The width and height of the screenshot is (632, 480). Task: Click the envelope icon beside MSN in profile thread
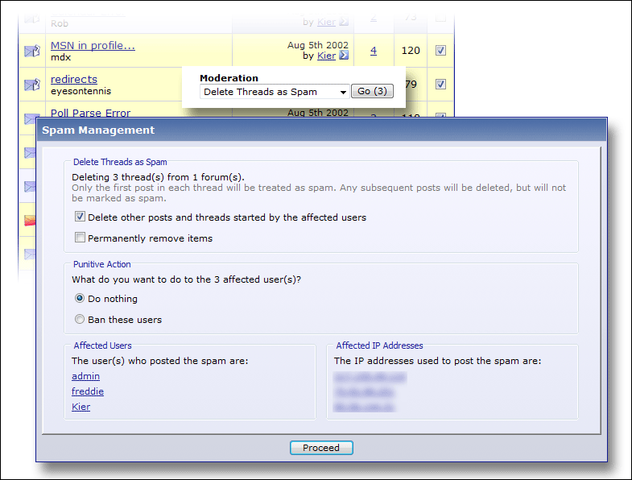tap(31, 51)
